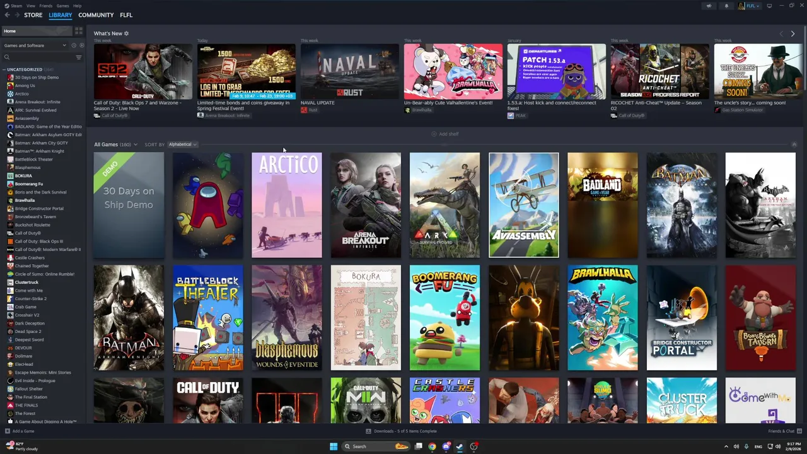Open BattleBlock Theater cover
The height and width of the screenshot is (454, 807).
click(207, 318)
